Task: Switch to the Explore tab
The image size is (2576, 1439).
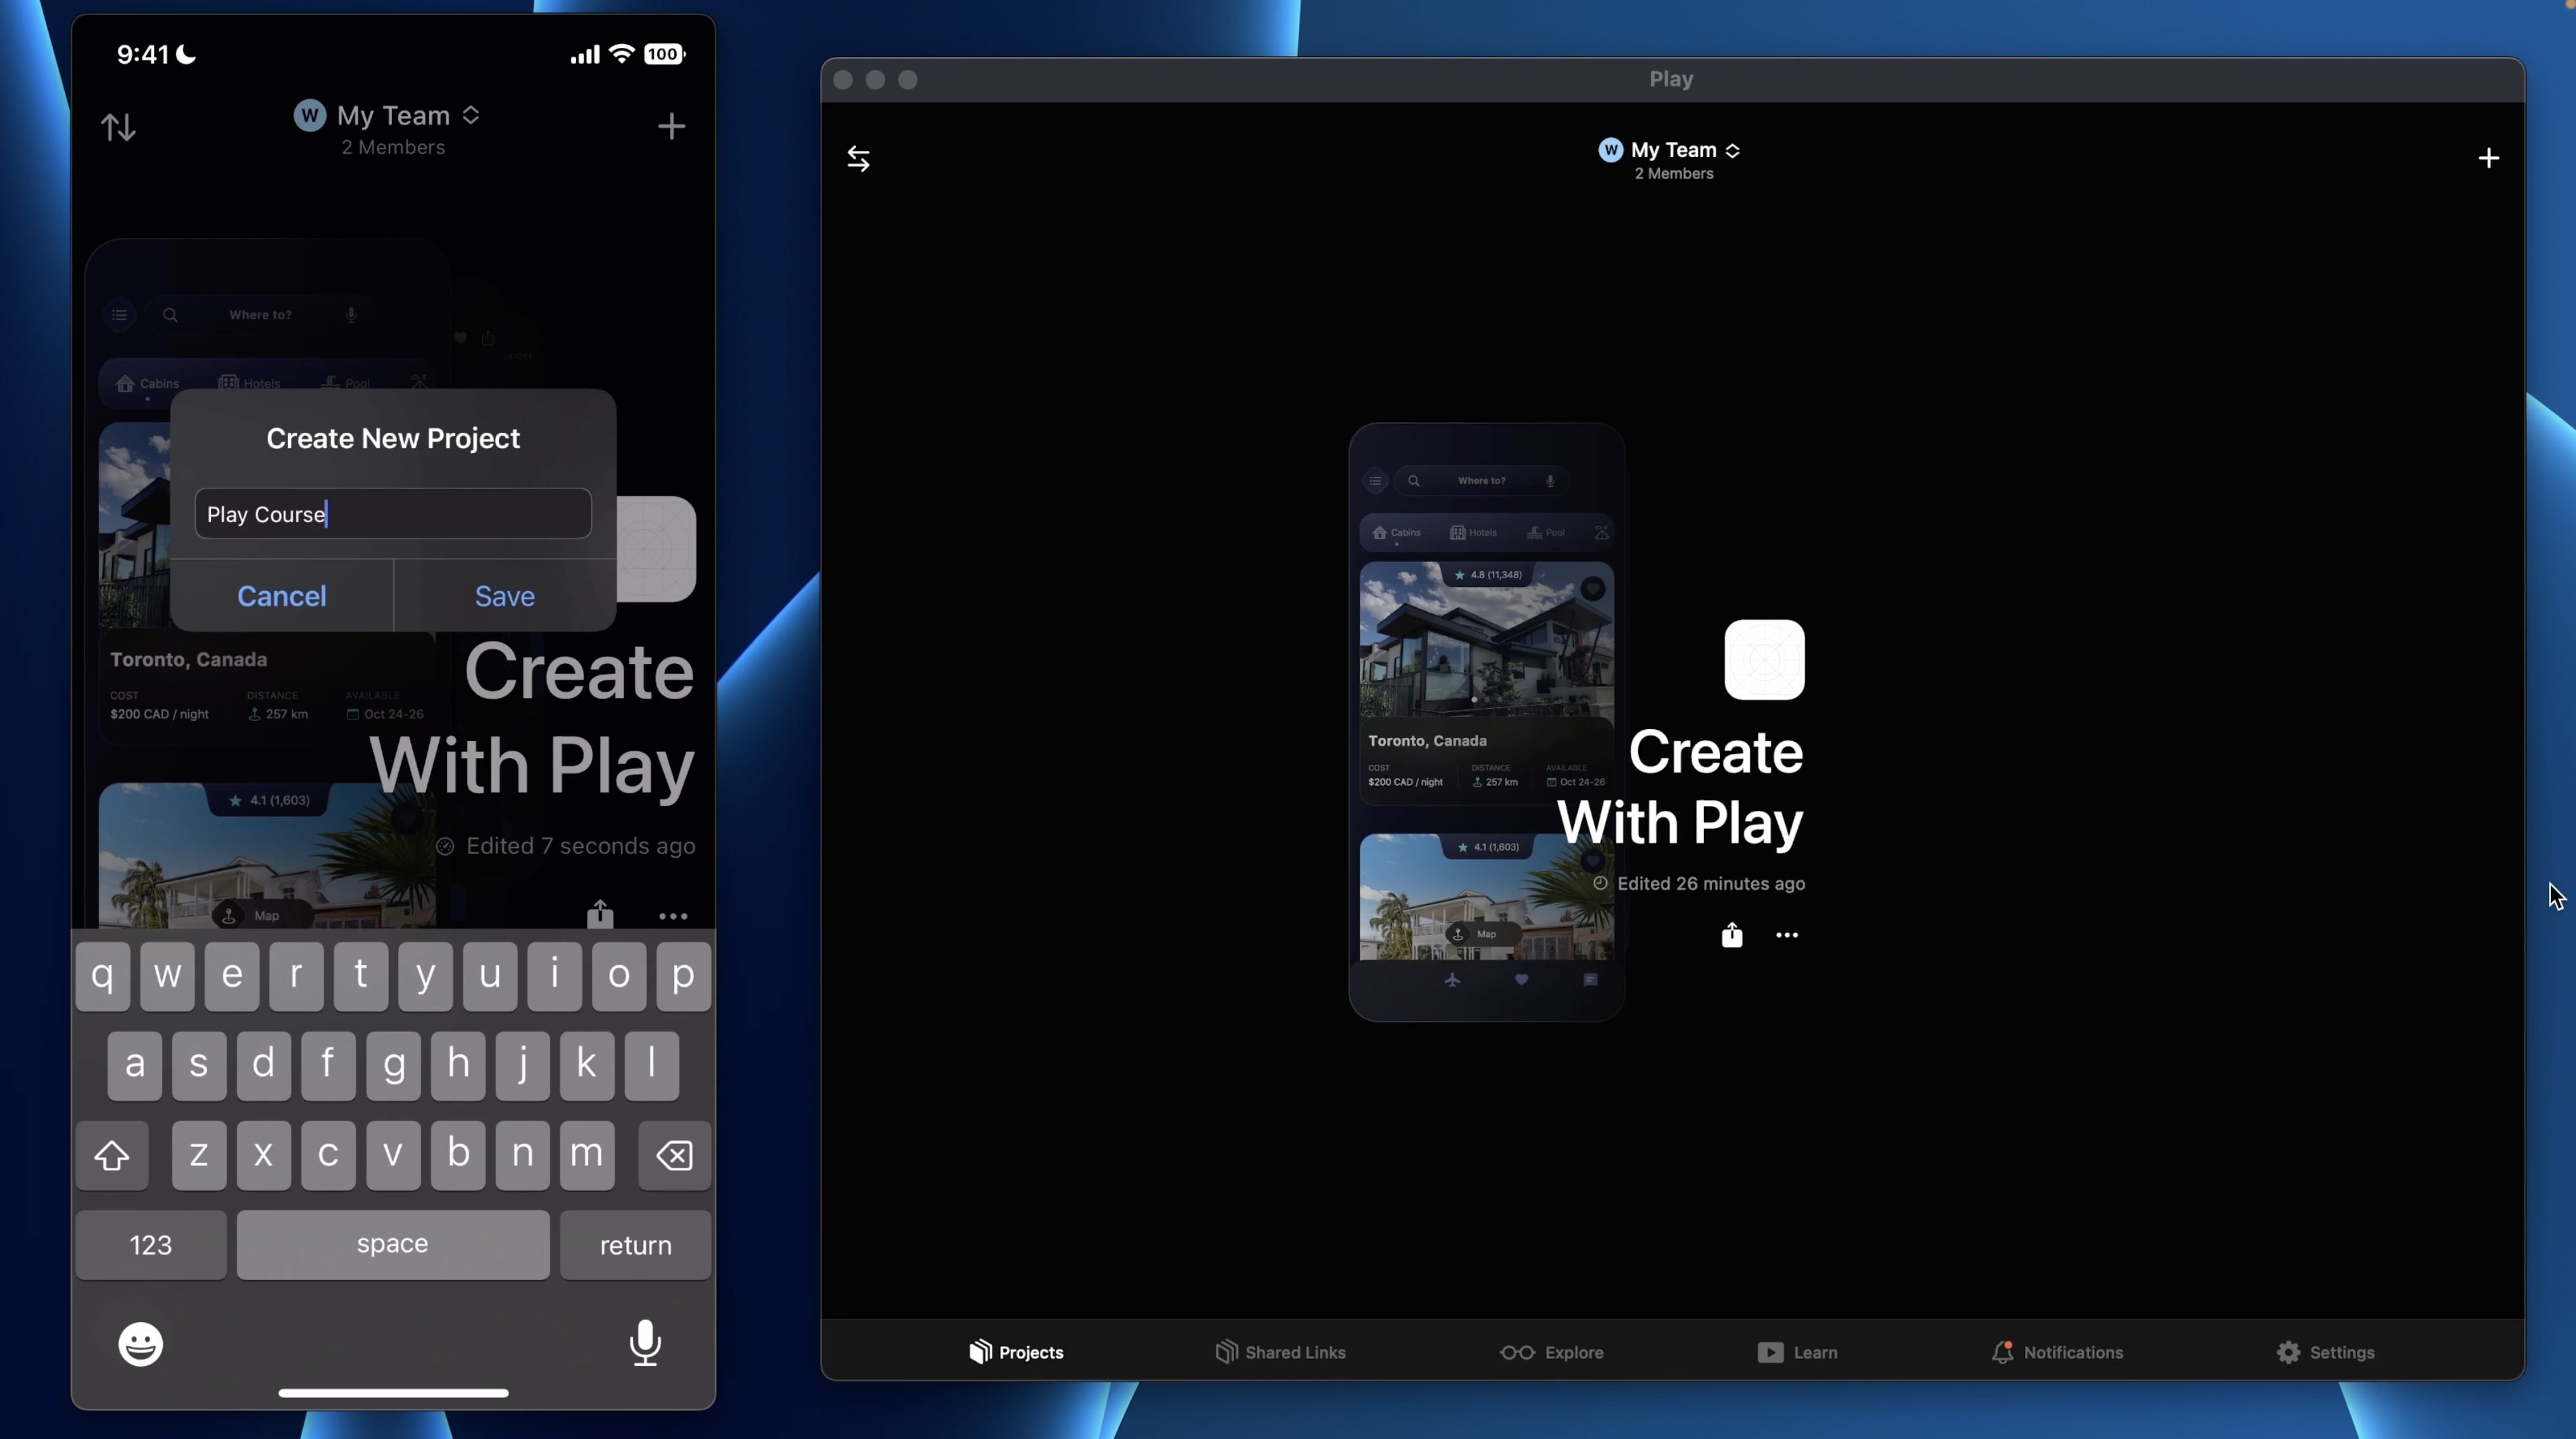Action: point(1551,1352)
